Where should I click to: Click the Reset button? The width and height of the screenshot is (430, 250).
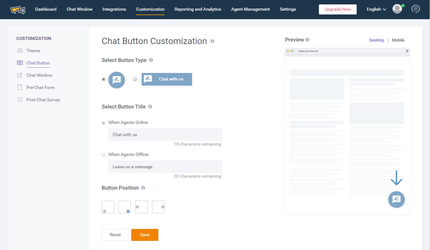pos(115,235)
